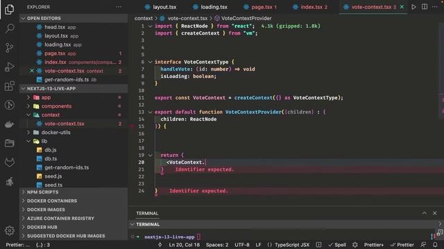
Task: Switch to the index.tsx tab
Action: tap(310, 7)
